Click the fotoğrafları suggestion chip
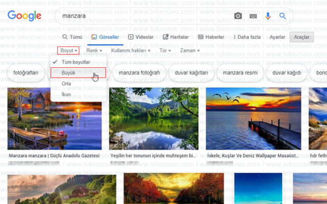 click(26, 73)
